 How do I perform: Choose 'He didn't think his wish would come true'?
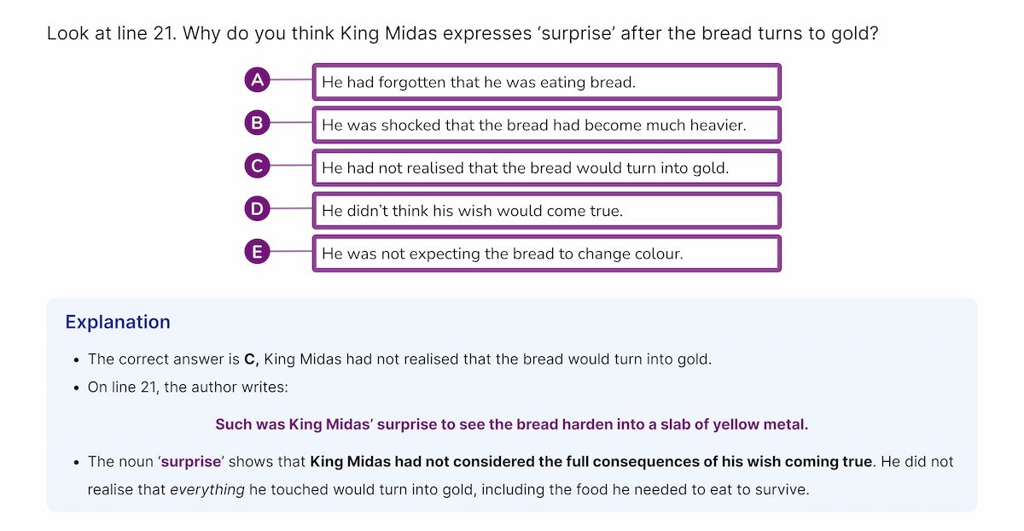pyautogui.click(x=546, y=210)
